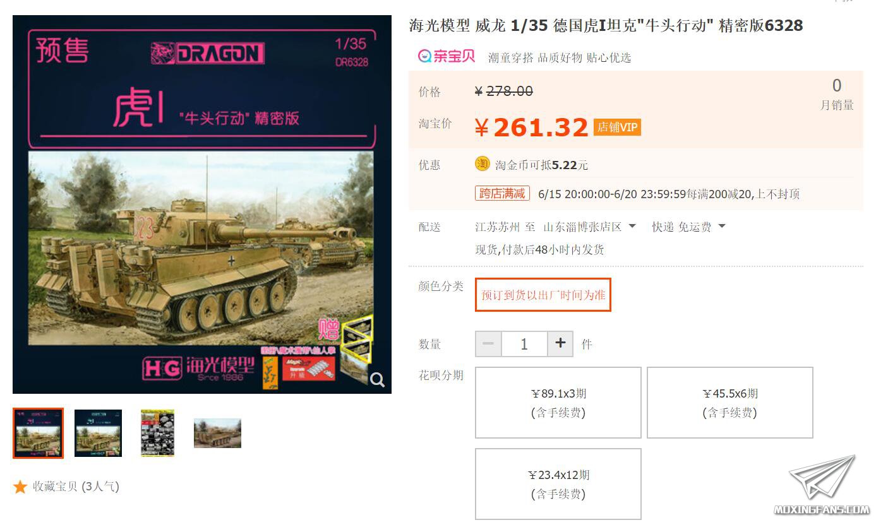Choose the ¥89.1x3期 installment plan
This screenshot has height=532, width=876.
click(x=558, y=403)
